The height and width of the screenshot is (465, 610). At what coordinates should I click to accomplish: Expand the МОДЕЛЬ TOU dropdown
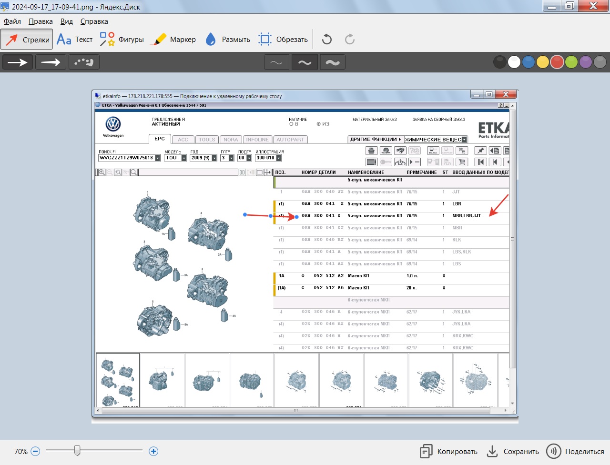click(184, 158)
